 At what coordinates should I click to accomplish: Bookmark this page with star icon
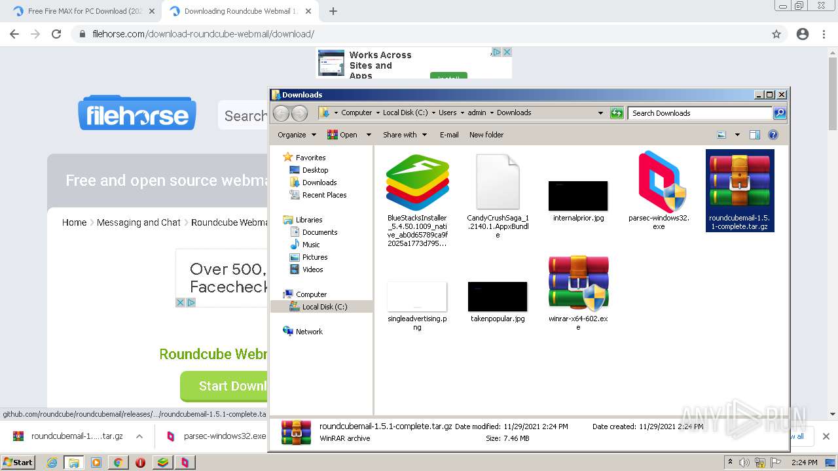(776, 34)
